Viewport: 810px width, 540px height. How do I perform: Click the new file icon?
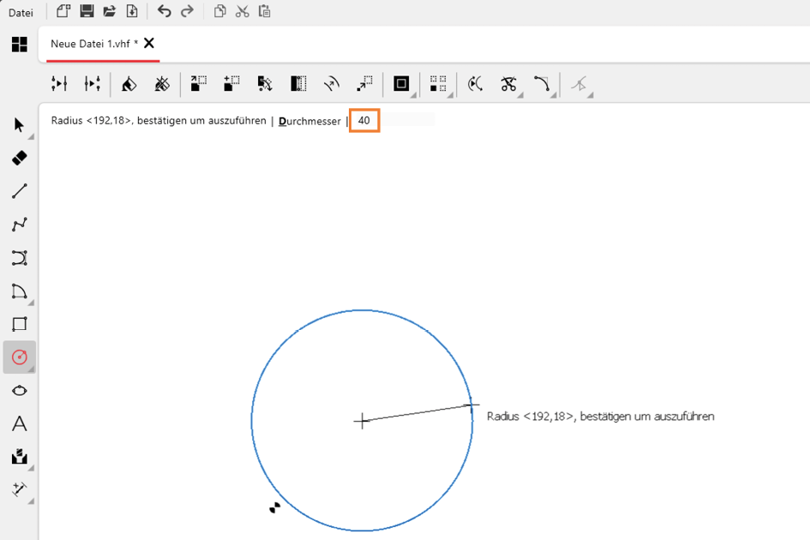point(63,11)
